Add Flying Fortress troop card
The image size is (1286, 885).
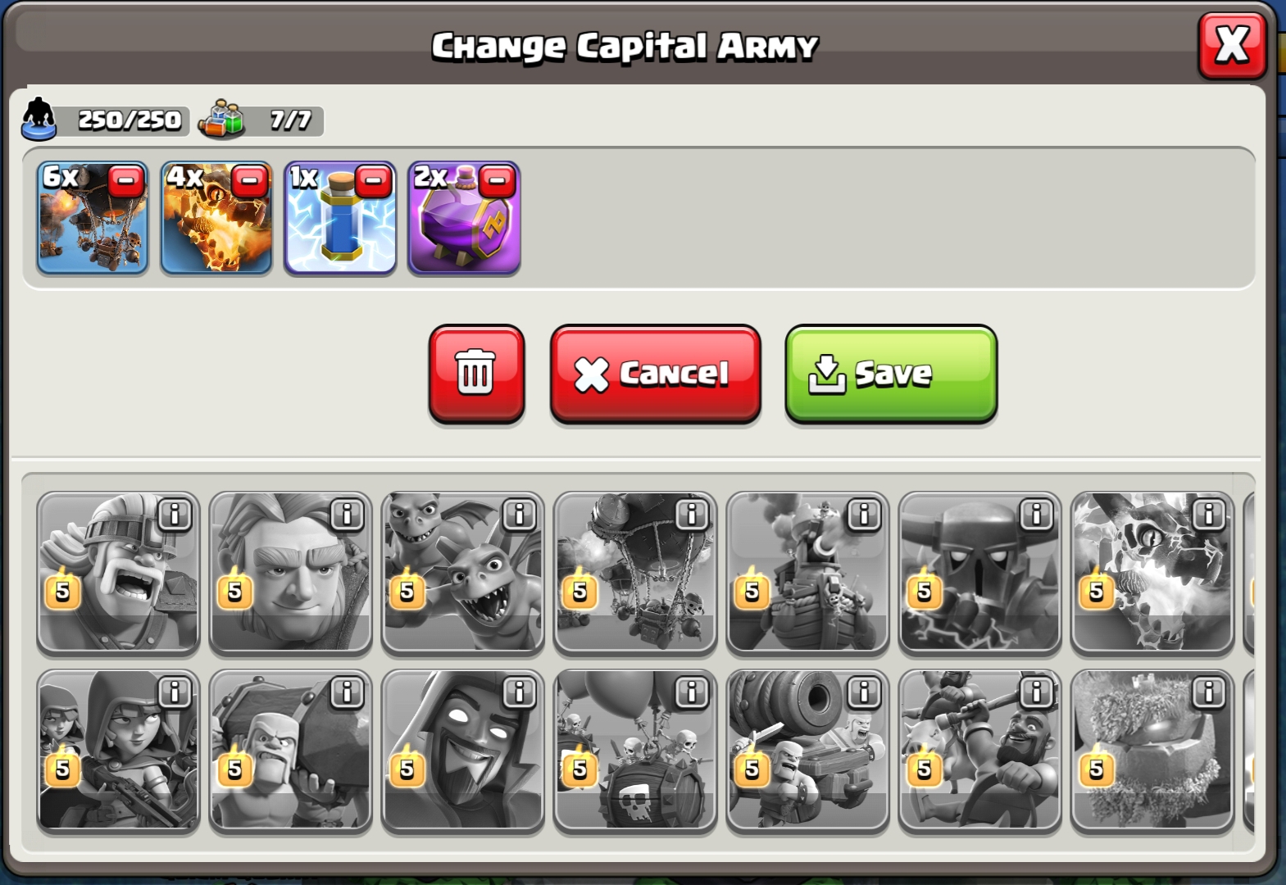click(x=807, y=574)
